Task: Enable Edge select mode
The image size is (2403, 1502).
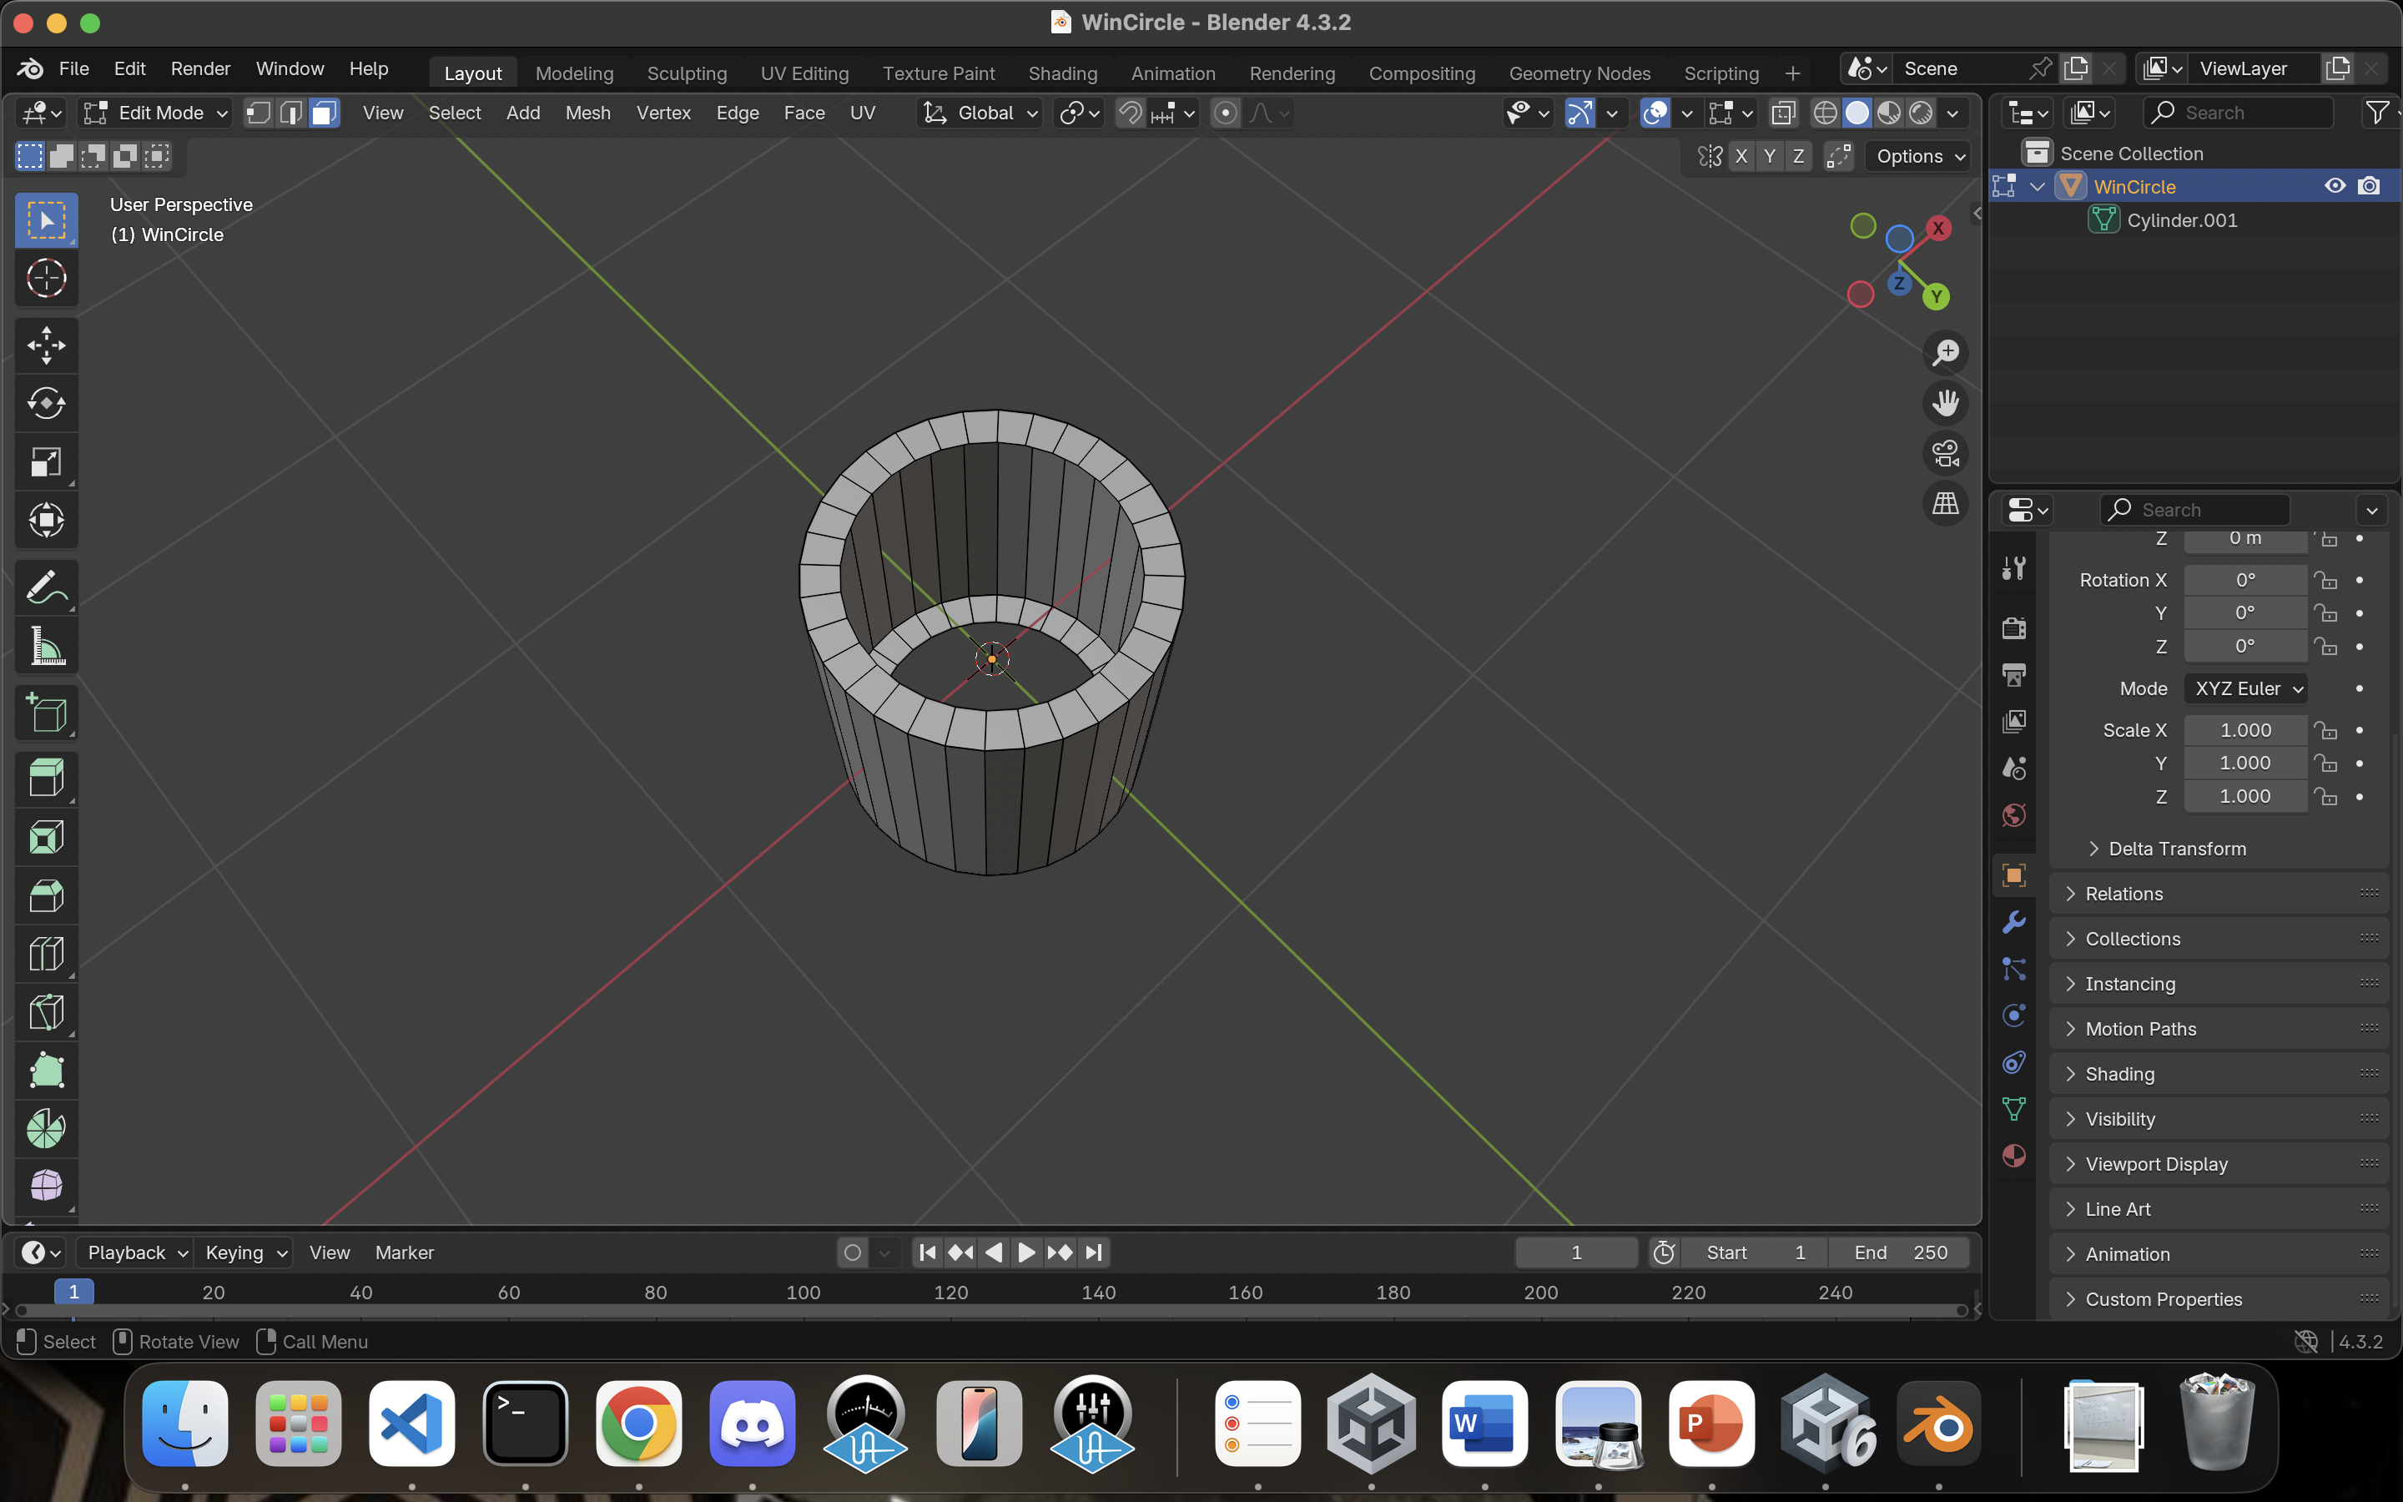Action: 291,113
